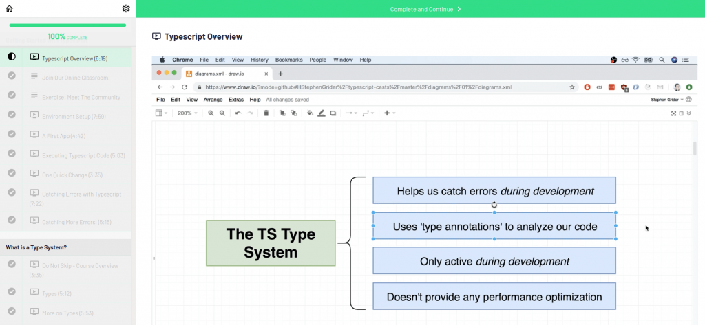Open the settings gear in sidebar
Viewport: 705px width, 325px height.
126,8
